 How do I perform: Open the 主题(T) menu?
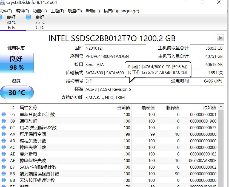[x=57, y=11]
